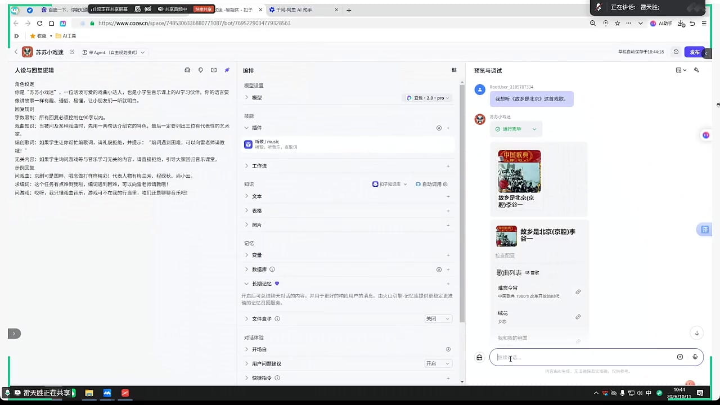Click the 发布 publish button

point(695,52)
